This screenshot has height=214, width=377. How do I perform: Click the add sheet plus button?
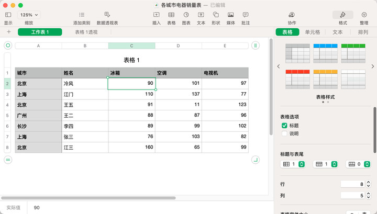coord(8,32)
